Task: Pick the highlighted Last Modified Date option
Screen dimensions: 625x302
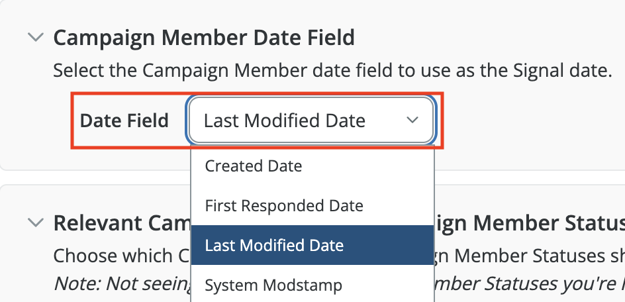Action: [274, 245]
